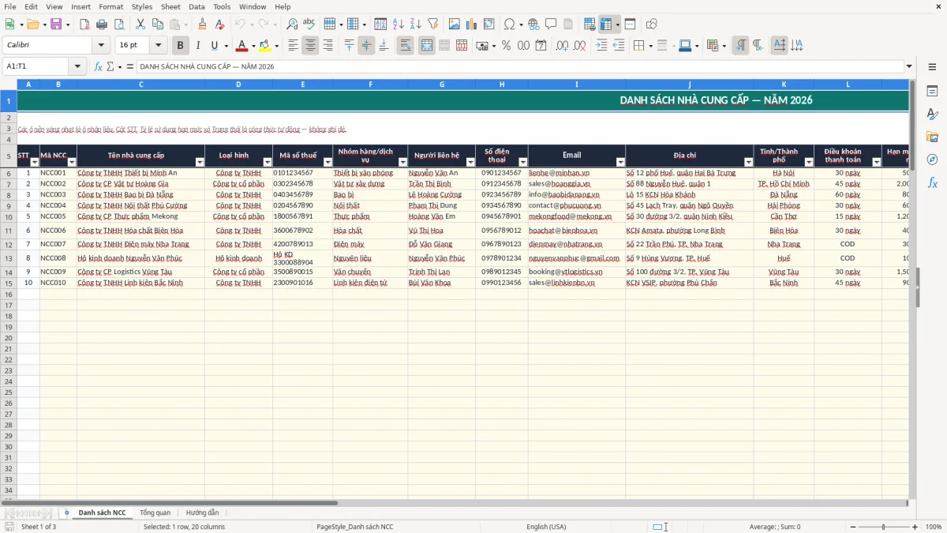Click the Cut scissors icon
947x533 pixels.
point(140,24)
